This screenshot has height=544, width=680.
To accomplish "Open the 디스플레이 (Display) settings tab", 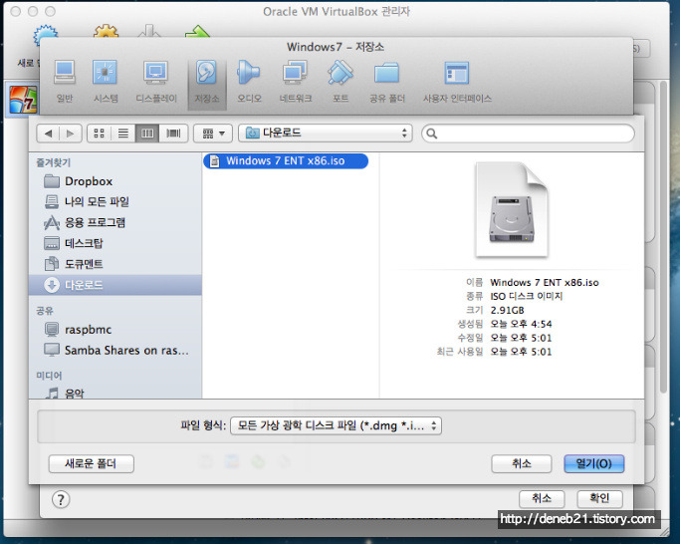I will [156, 82].
